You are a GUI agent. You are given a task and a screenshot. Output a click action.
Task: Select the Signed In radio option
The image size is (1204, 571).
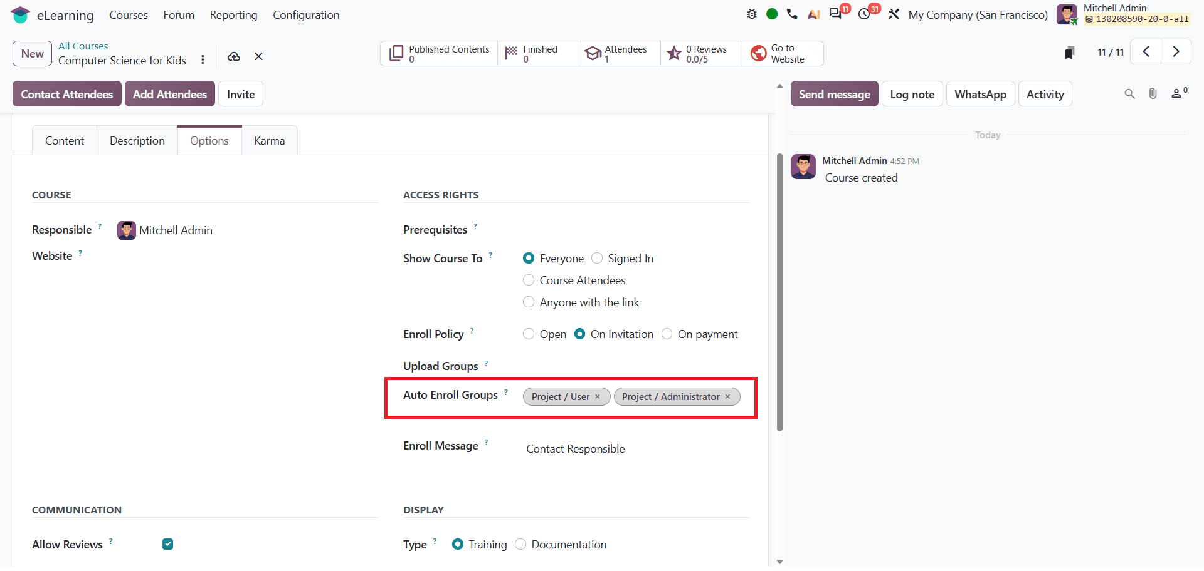[x=597, y=259]
